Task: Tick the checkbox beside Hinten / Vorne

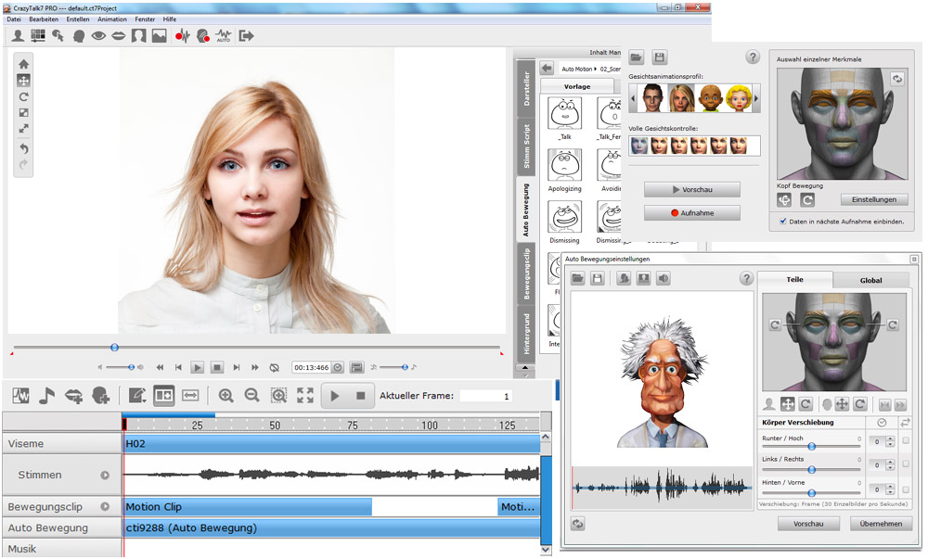Action: point(905,491)
